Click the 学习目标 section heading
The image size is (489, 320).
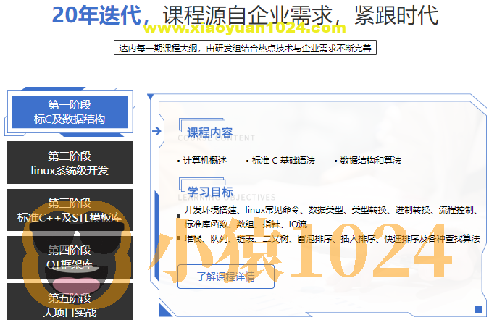210,192
